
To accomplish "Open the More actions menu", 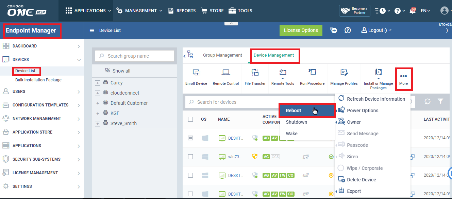I will 404,79.
